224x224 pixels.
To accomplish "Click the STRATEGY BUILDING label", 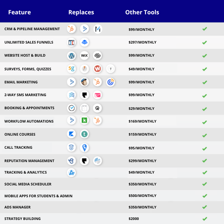I will tap(23, 219).
